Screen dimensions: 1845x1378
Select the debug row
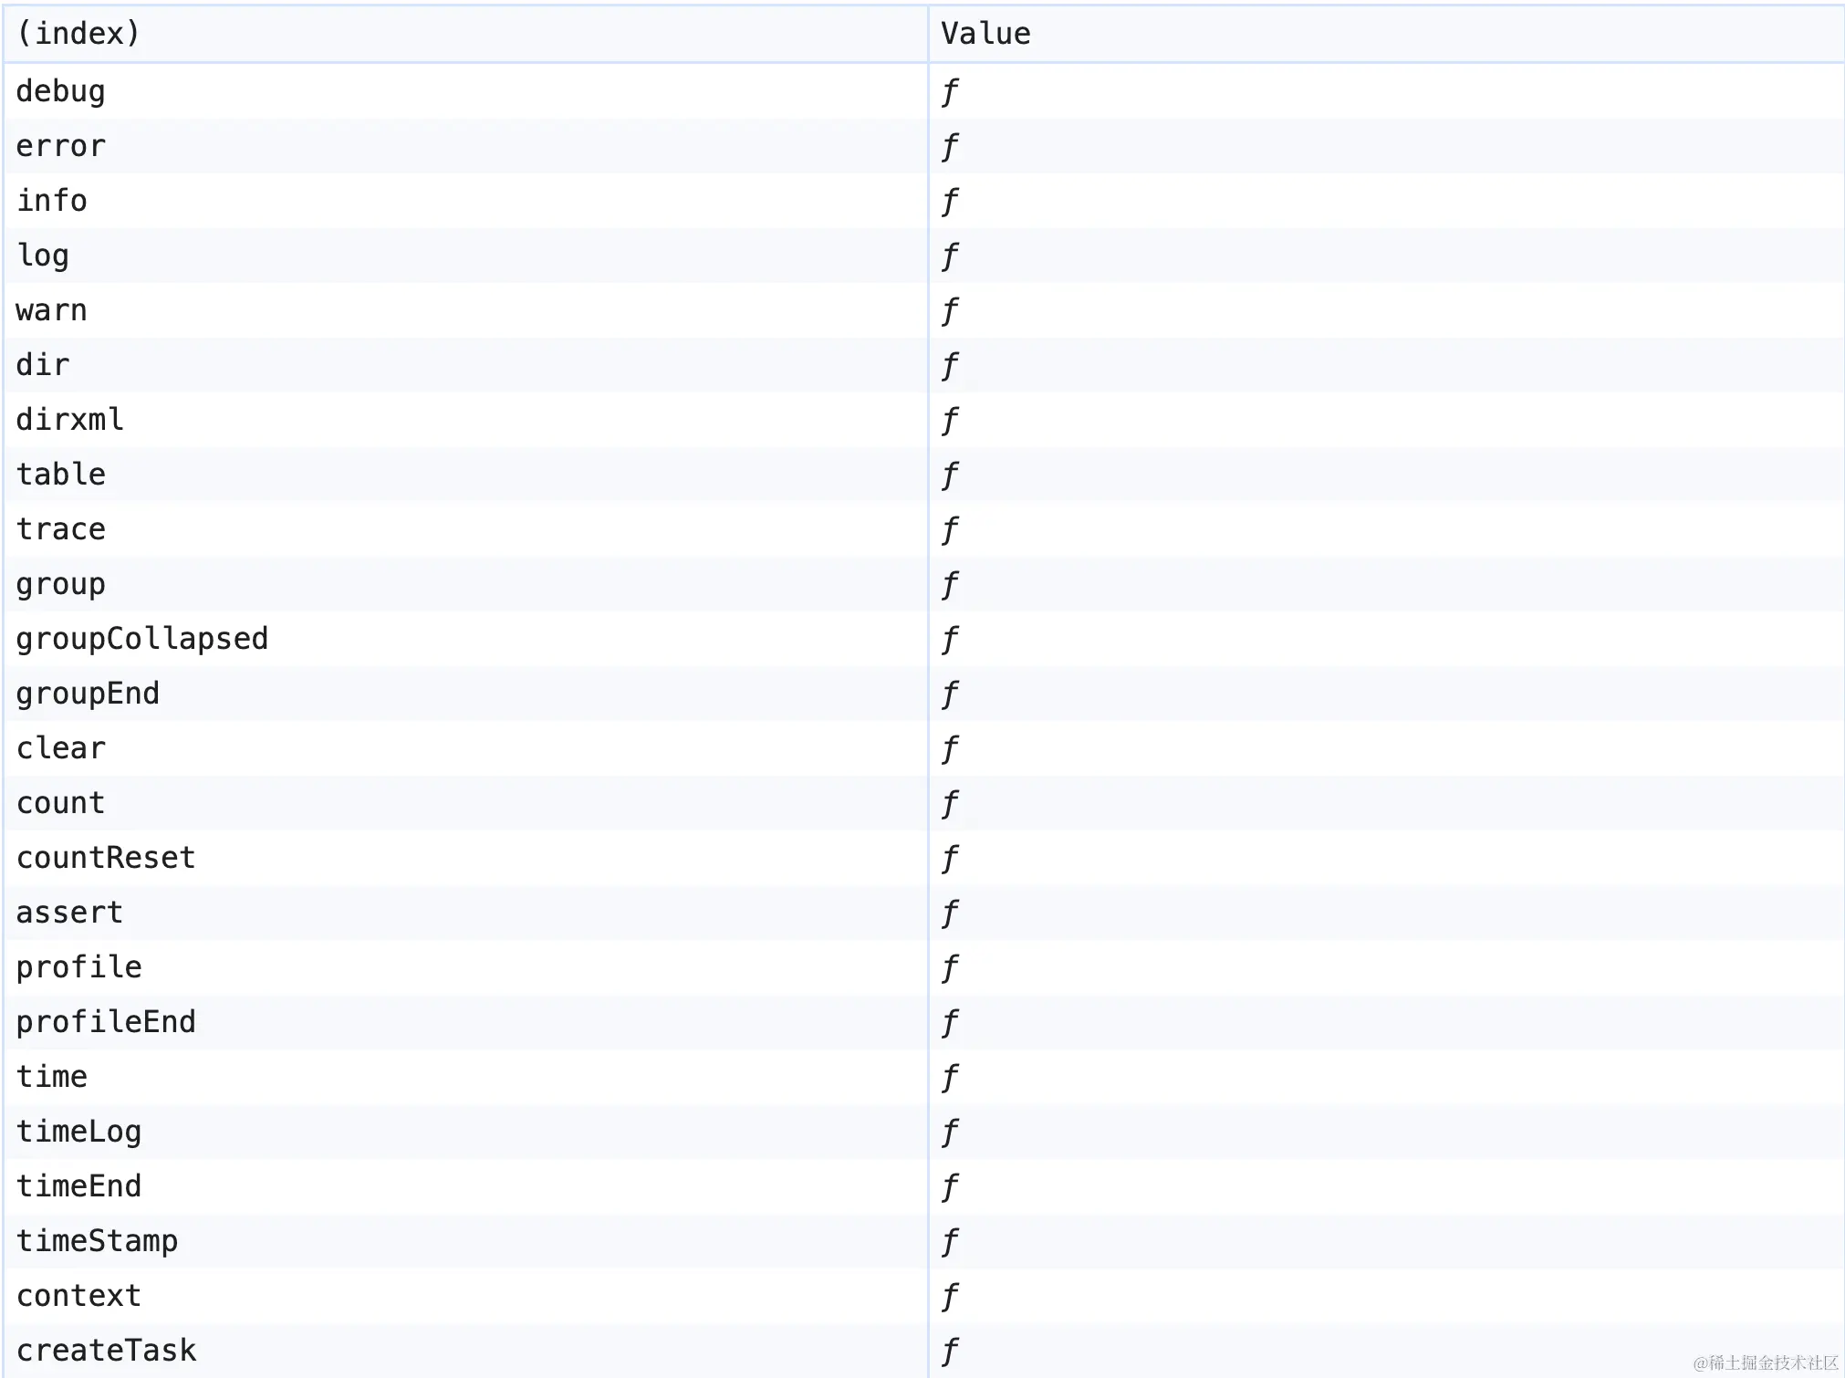coord(60,91)
